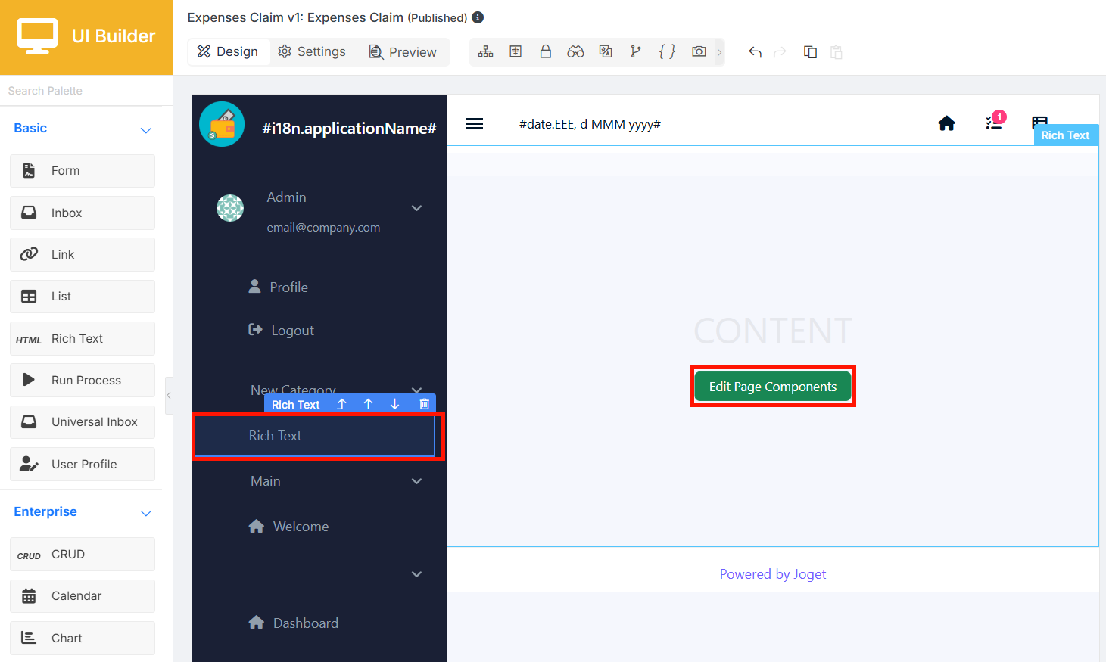Open the binoculars usage check icon

pos(575,51)
